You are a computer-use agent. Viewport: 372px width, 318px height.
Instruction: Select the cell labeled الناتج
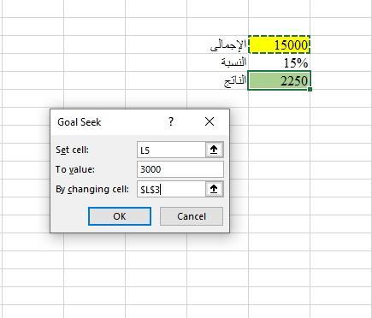click(x=217, y=80)
